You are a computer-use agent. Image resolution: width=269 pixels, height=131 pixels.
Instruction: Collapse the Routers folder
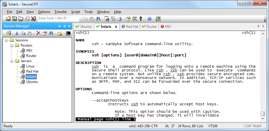point(12,46)
